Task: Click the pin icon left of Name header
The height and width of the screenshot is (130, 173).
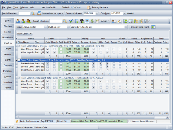Action: (x=17, y=39)
